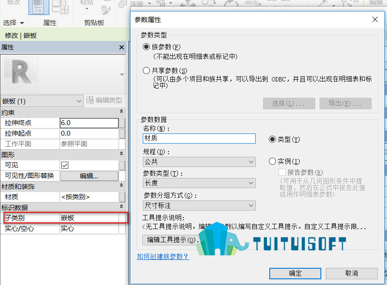387x285 pixels.
Task: Collapse the 图形 group
Action: tap(121, 153)
